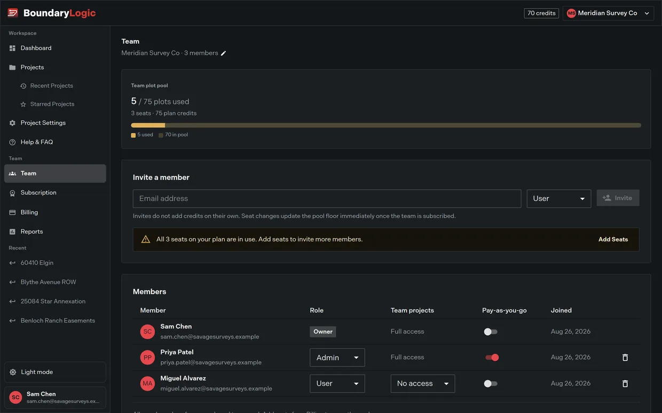The width and height of the screenshot is (662, 413).
Task: Click the Invite button
Action: click(x=618, y=198)
